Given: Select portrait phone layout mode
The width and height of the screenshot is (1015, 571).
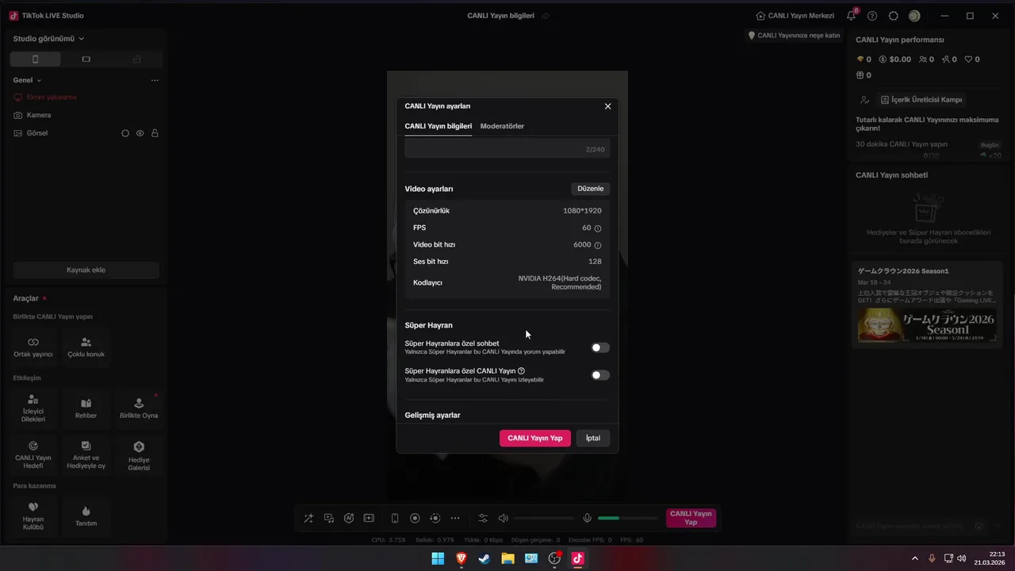Looking at the screenshot, I should coord(35,59).
